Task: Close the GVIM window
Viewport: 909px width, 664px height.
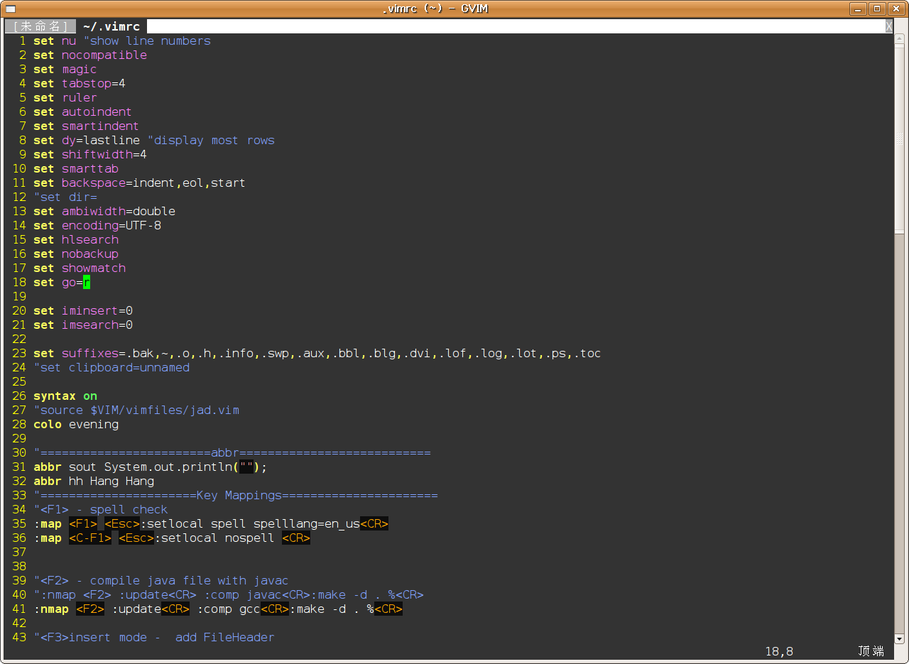Action: 896,9
